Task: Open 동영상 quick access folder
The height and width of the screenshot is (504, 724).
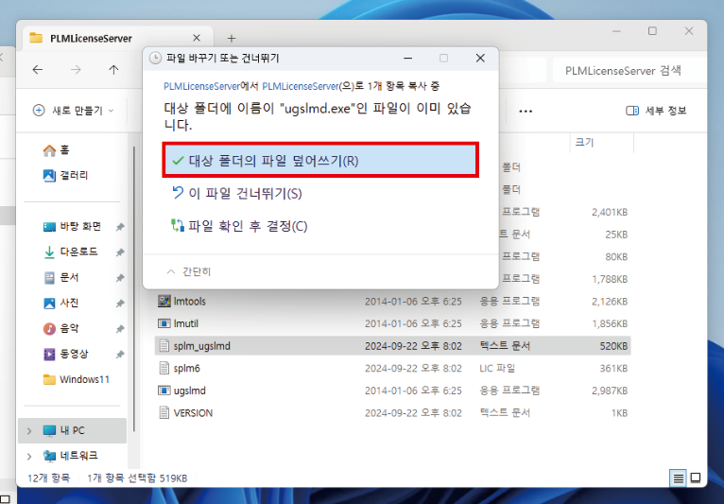Action: [x=65, y=354]
